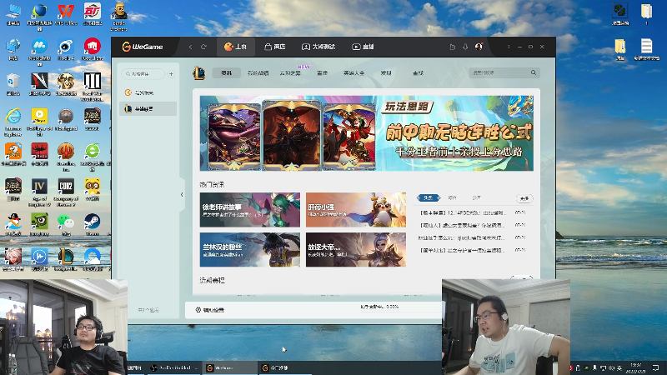Click the taskbar item left of WeGame

tap(176, 367)
